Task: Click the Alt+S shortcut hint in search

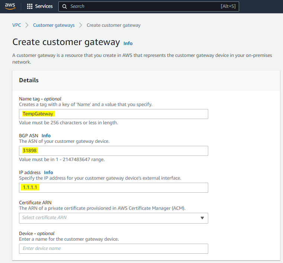Action: click(x=228, y=6)
